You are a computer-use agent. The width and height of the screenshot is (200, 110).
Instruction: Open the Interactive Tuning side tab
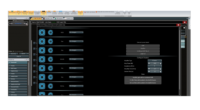pyautogui.click(x=189, y=23)
